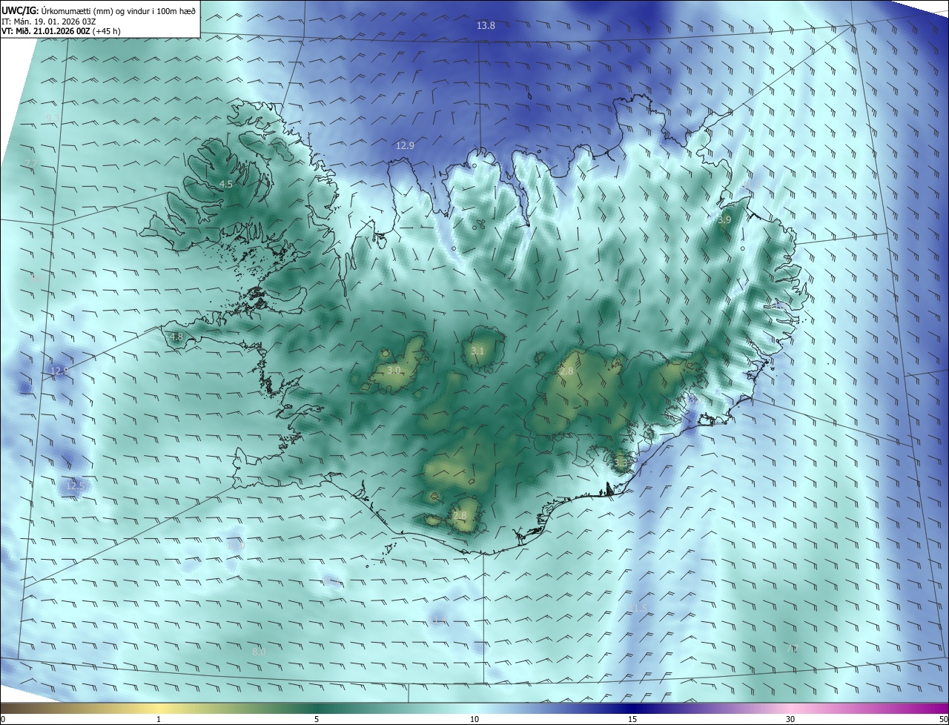Click the faint 9.3 value in the northwest ocean
The image size is (949, 725).
[52, 118]
